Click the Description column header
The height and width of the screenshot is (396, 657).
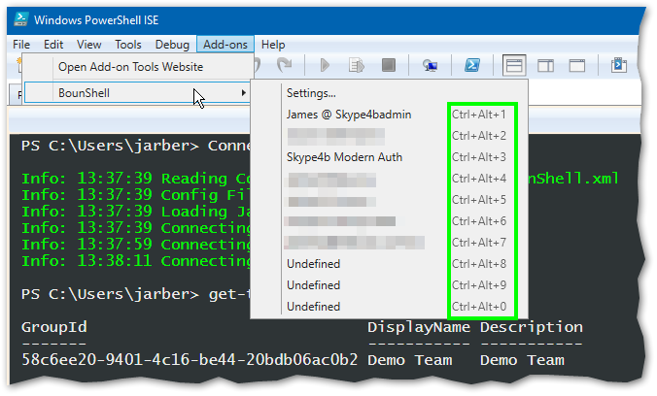[x=532, y=327]
